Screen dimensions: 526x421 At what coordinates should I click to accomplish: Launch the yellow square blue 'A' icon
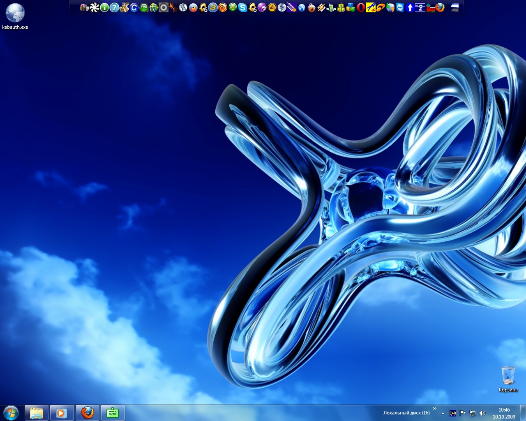coord(371,7)
